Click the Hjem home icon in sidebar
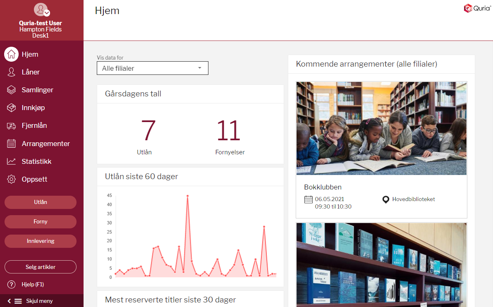Screen dimensions: 493x307 pos(11,54)
